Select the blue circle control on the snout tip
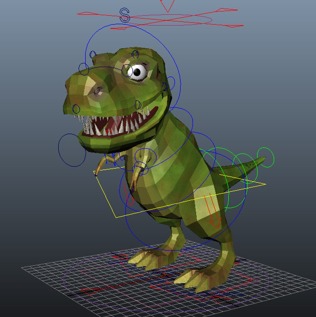This screenshot has height=317, width=316. pyautogui.click(x=83, y=69)
